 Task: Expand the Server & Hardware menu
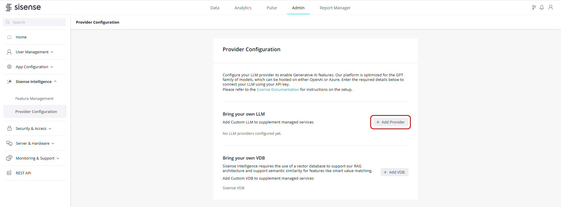tap(53, 144)
